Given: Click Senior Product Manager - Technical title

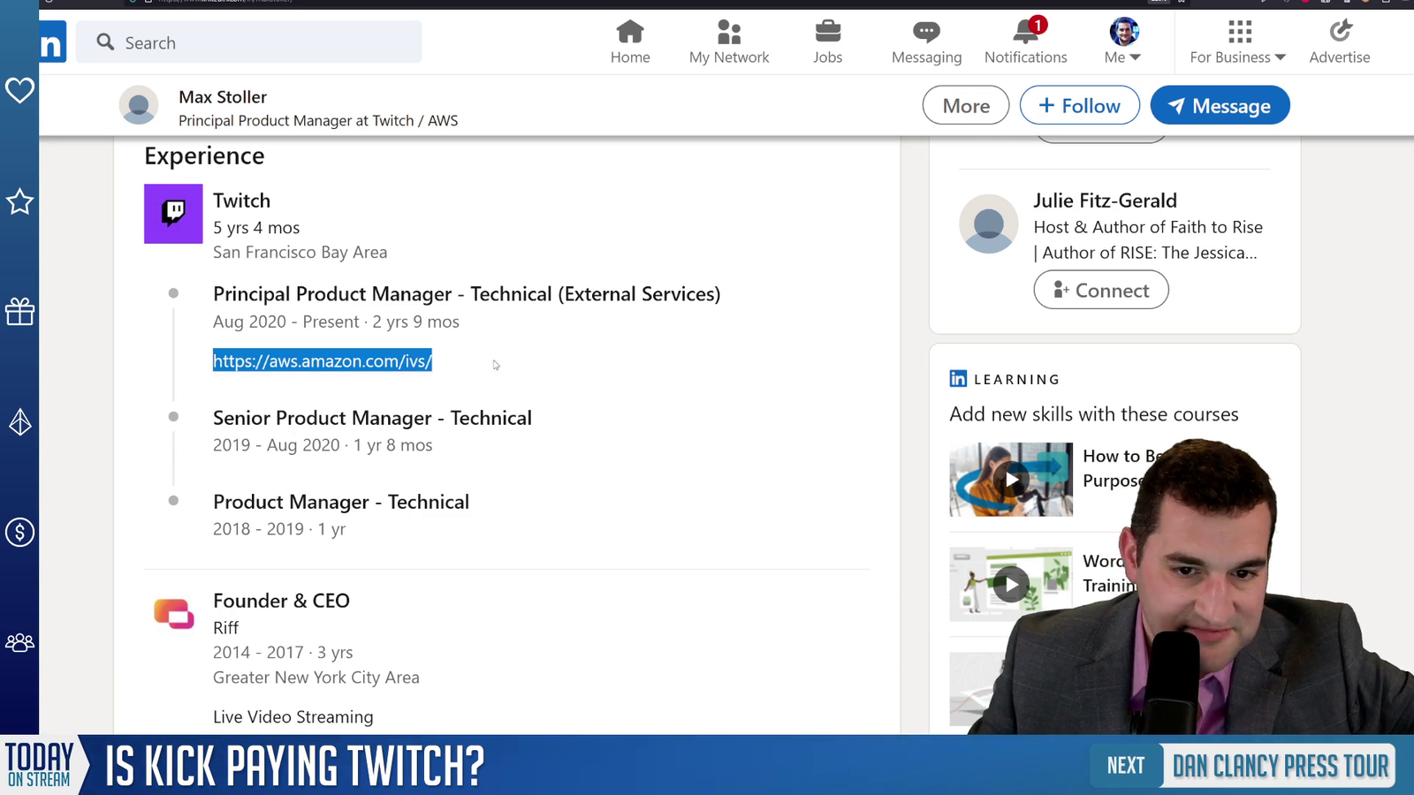Looking at the screenshot, I should [x=372, y=418].
